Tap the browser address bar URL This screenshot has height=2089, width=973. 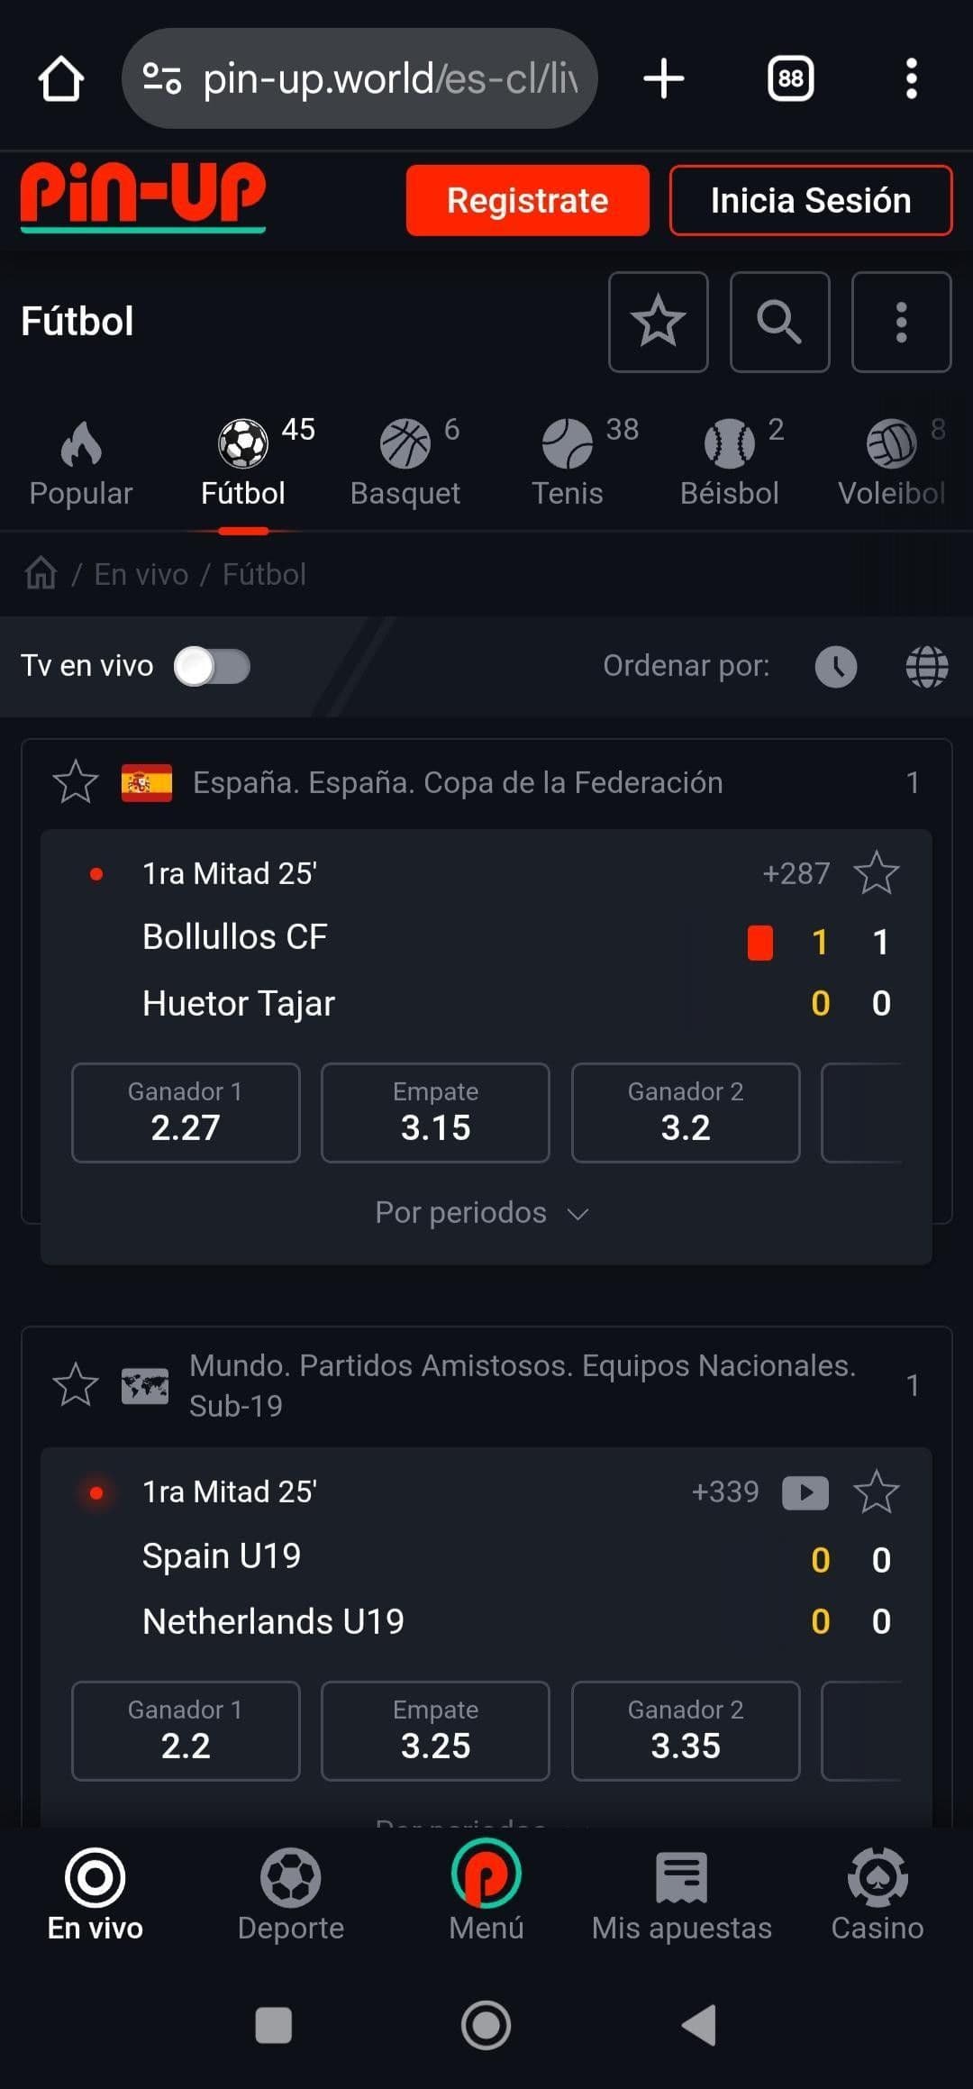387,78
